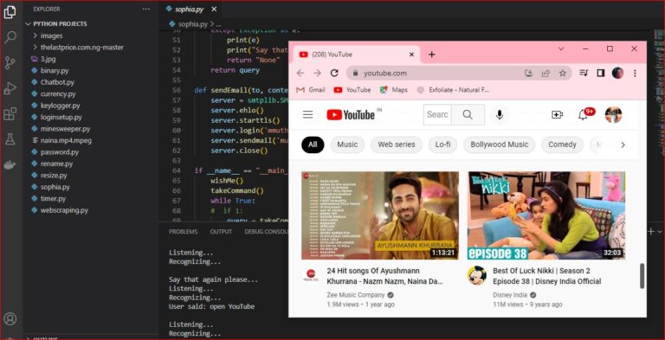Click the YouTube create video icon
Screen dimensions: 665x340
coord(557,114)
